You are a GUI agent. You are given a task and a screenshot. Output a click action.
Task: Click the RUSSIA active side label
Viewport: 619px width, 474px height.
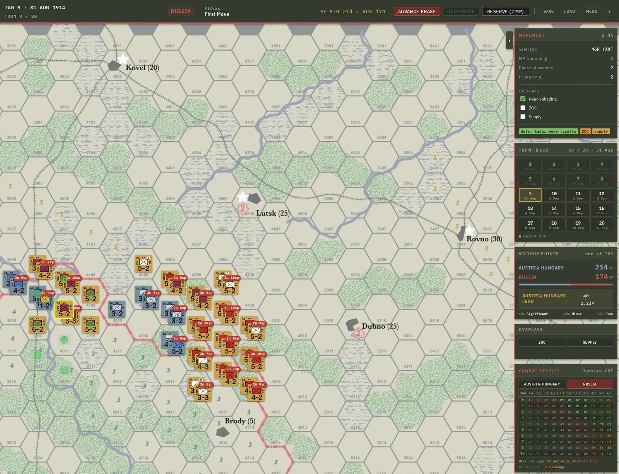pyautogui.click(x=181, y=12)
